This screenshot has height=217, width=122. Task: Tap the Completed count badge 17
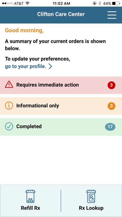click(110, 127)
